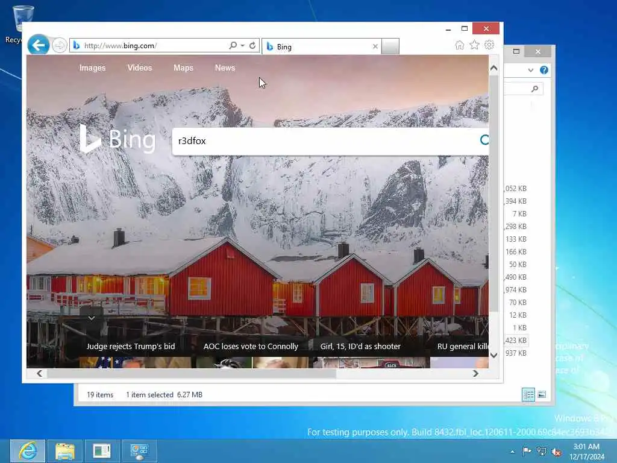
Task: Minimize the Internet Explorer window
Action: (448, 29)
